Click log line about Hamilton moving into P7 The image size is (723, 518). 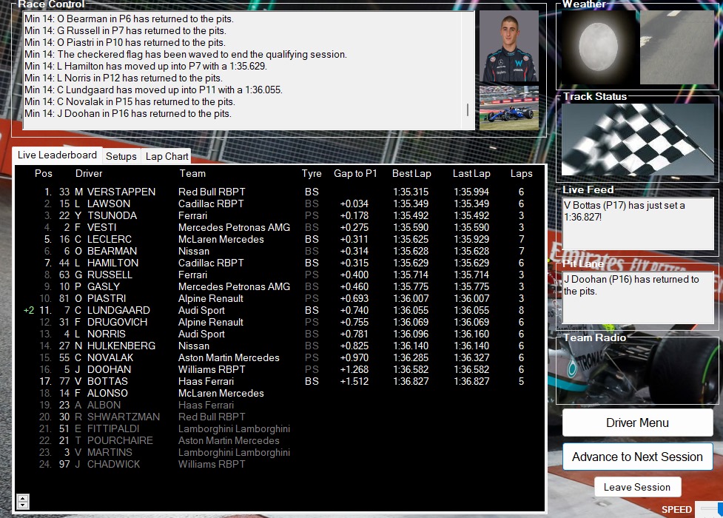[x=145, y=67]
